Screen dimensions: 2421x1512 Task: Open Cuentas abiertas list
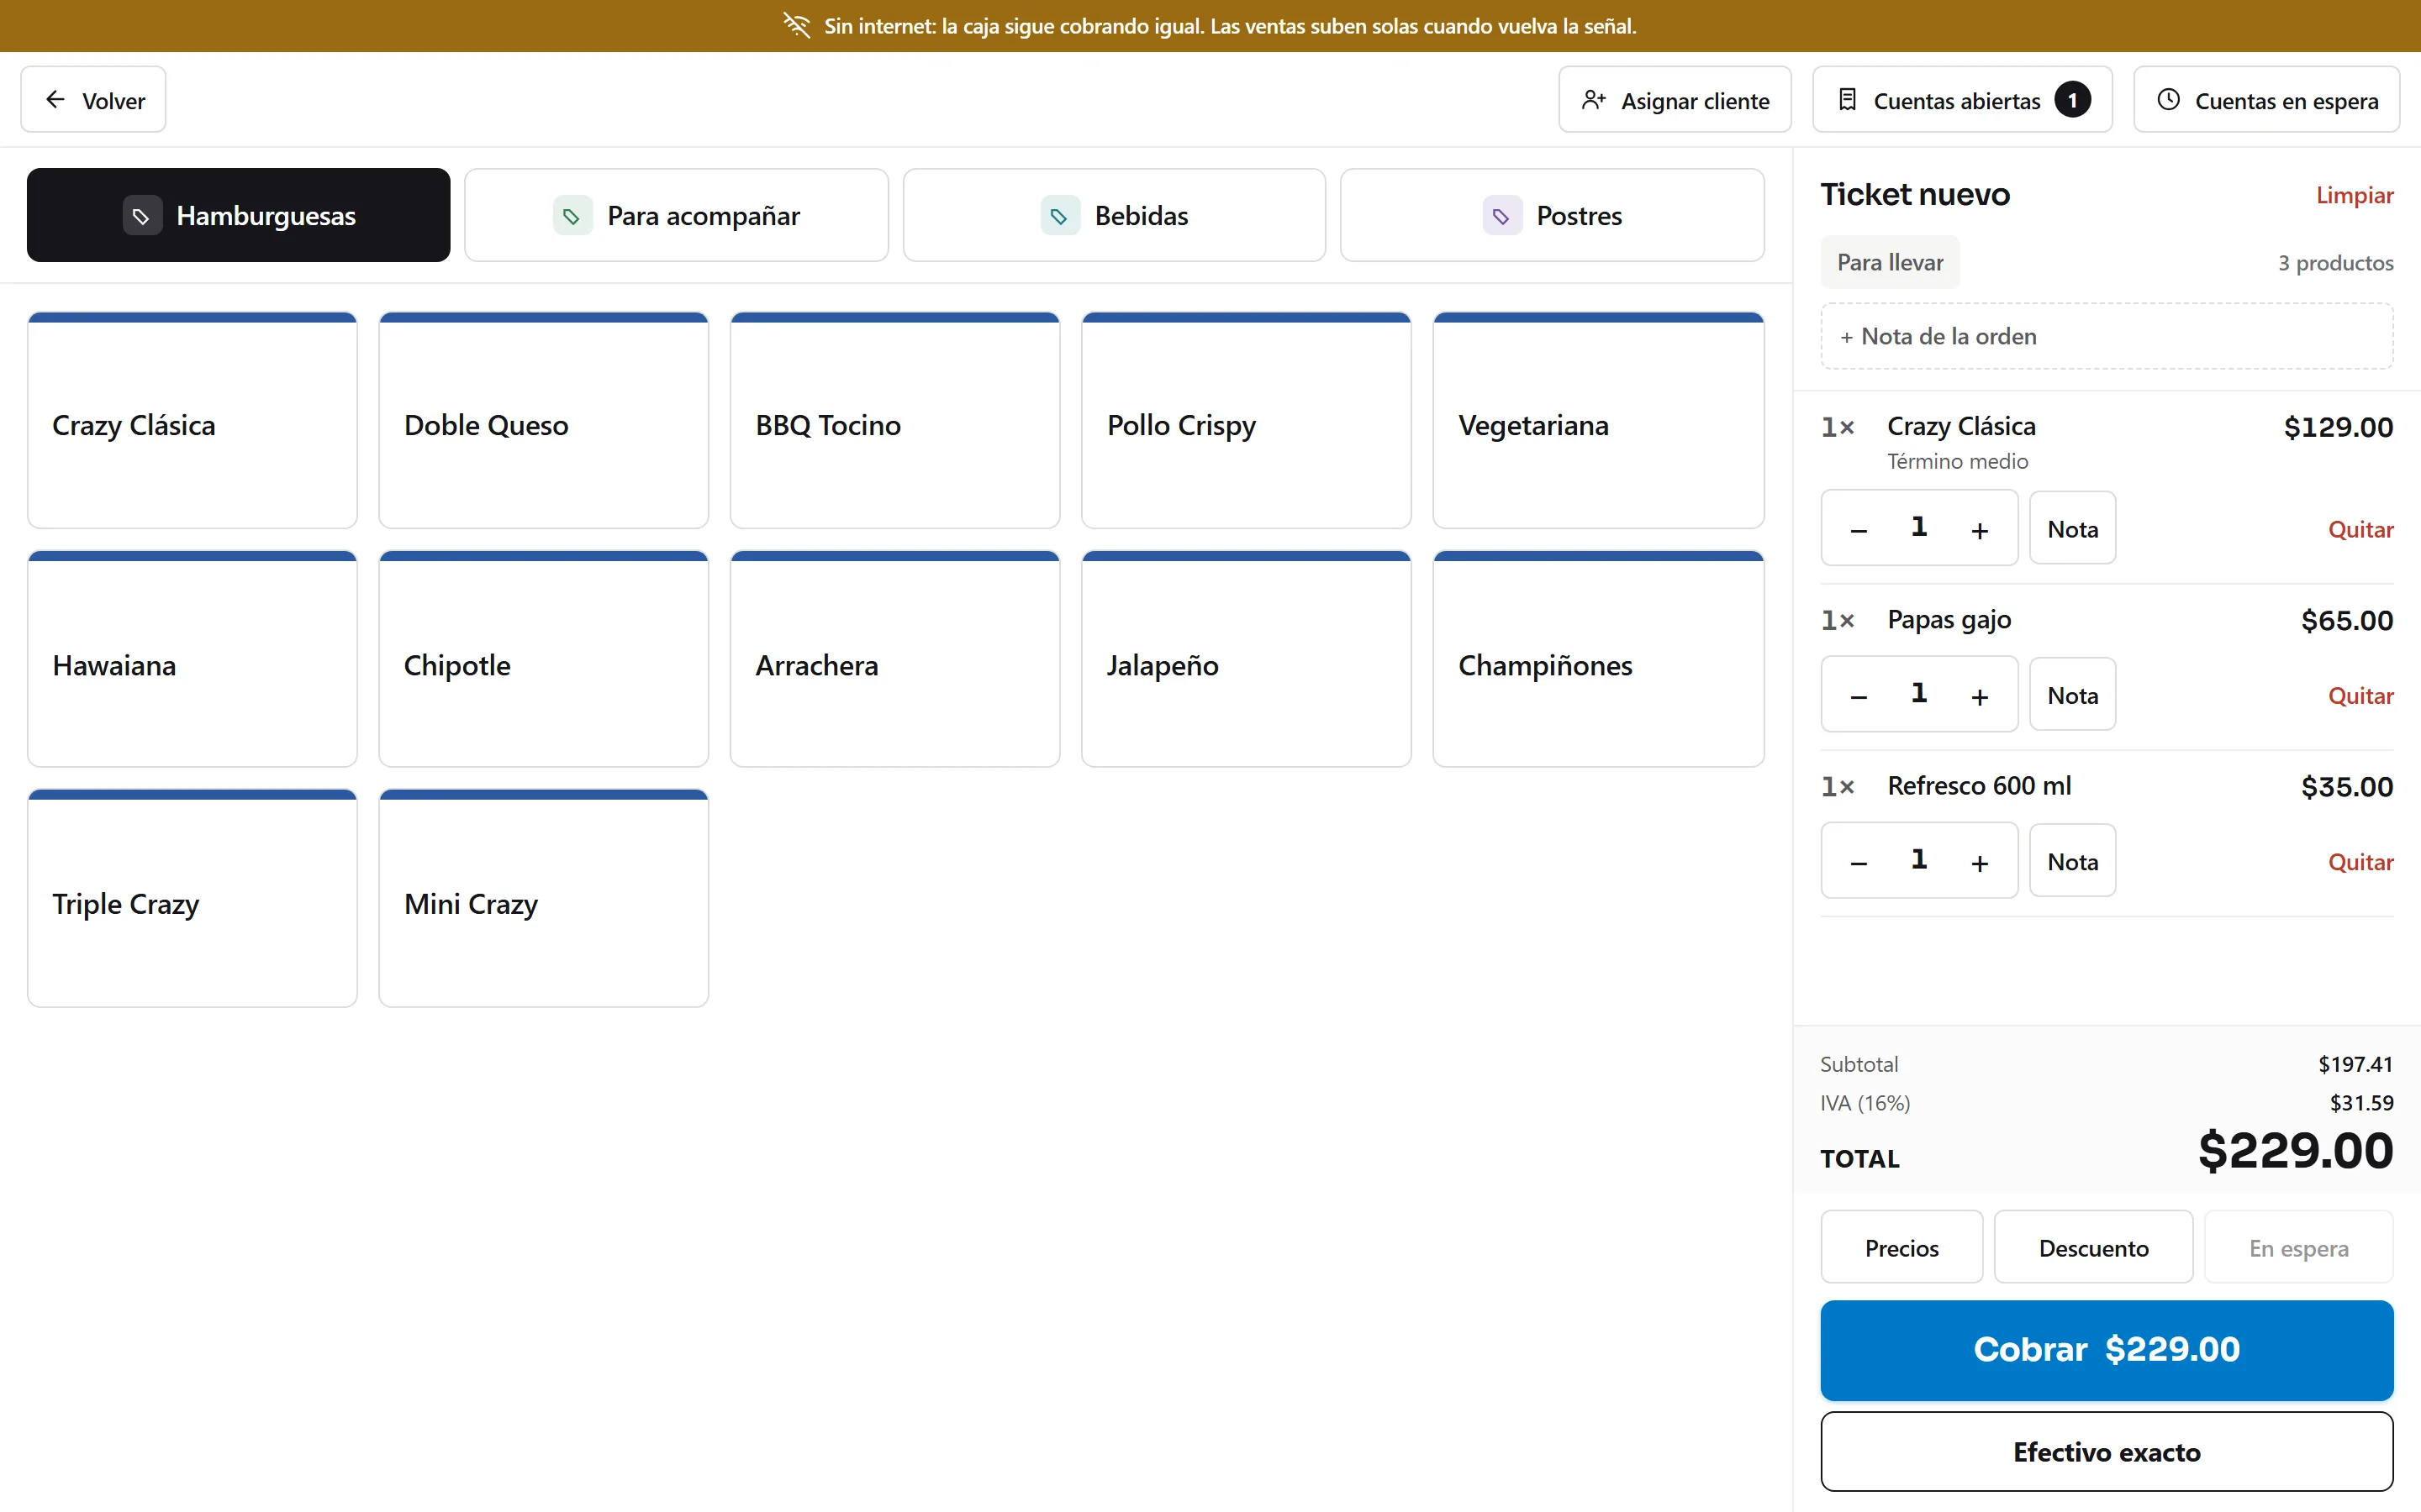pyautogui.click(x=1962, y=100)
